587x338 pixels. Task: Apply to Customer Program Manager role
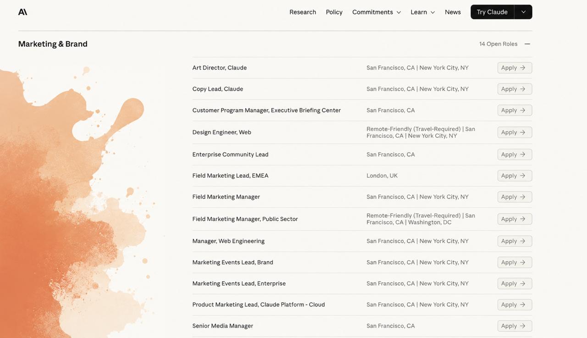tap(515, 110)
